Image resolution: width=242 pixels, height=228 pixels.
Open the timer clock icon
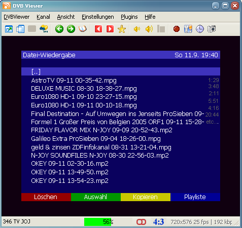coord(200,29)
